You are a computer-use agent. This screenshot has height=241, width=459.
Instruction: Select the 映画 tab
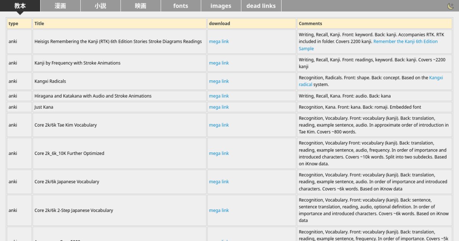(140, 6)
